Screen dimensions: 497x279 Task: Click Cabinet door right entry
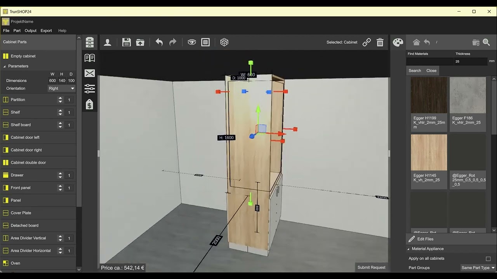pos(38,150)
